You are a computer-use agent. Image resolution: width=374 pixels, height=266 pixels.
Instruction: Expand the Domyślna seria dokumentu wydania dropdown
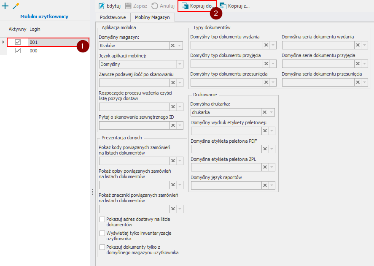tap(365, 45)
